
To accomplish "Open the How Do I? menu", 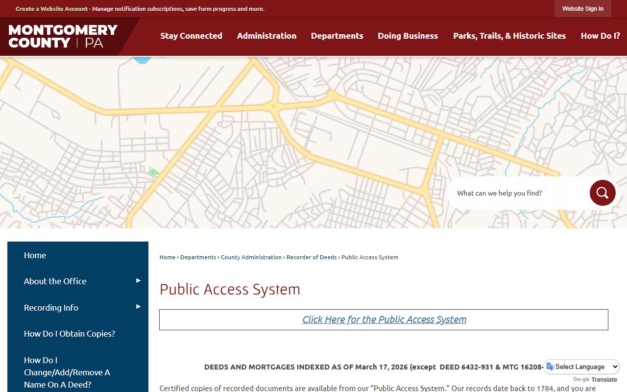I will tap(600, 36).
